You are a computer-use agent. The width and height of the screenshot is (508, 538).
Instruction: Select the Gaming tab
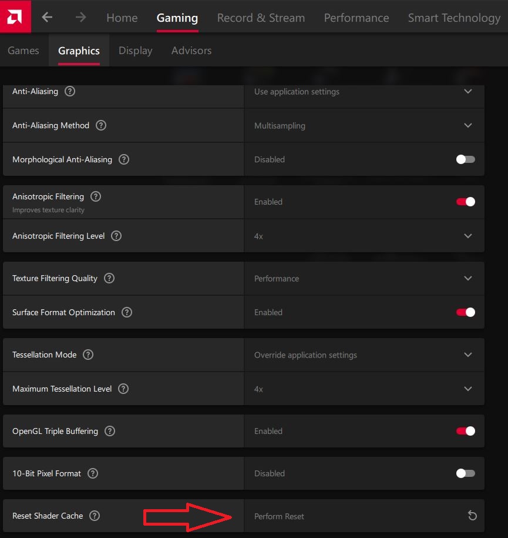pyautogui.click(x=177, y=18)
